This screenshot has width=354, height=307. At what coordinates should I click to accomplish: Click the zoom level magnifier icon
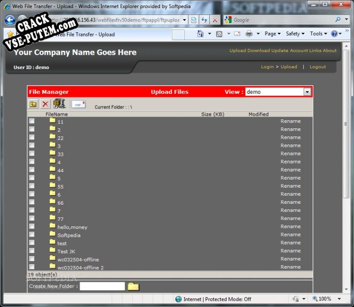click(x=315, y=298)
